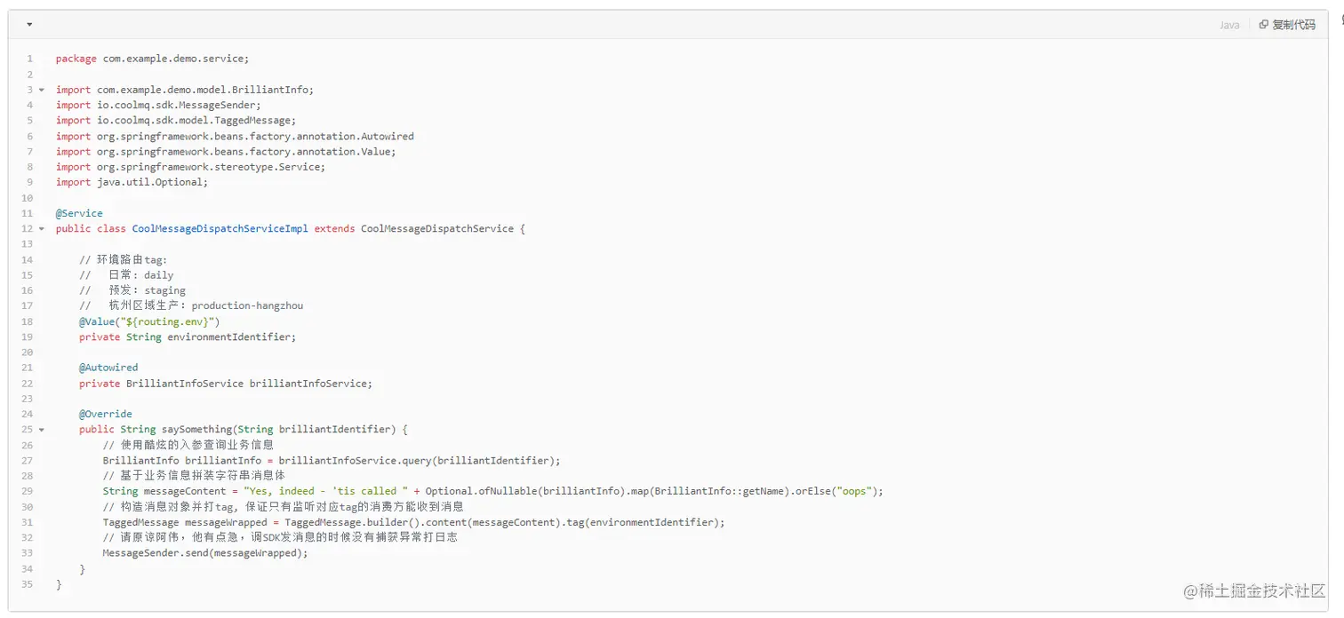
Task: Collapse the code block with header arrow
Action: click(x=29, y=25)
